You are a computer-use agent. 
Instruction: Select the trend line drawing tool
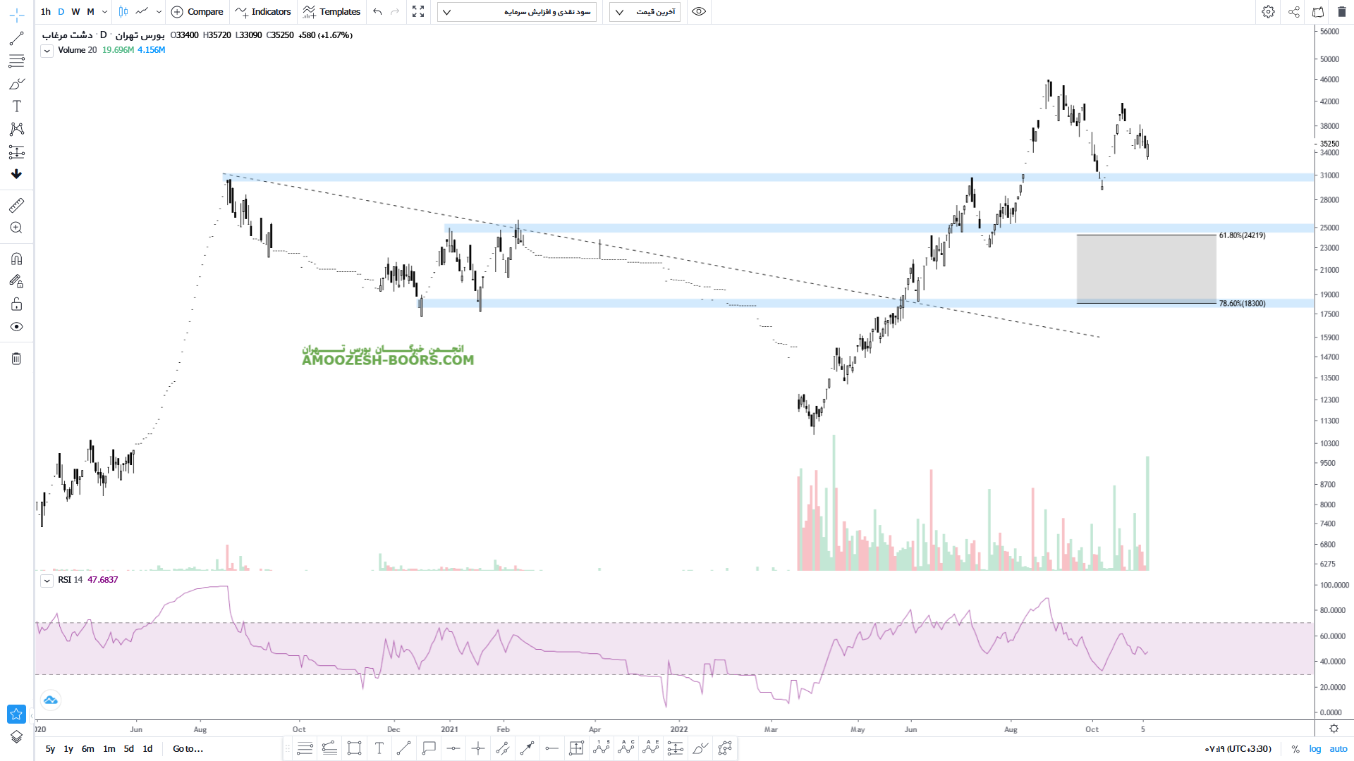(16, 39)
